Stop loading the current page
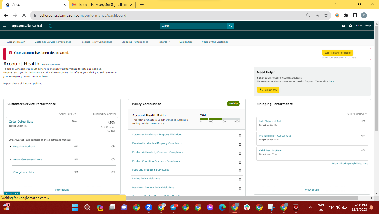The width and height of the screenshot is (379, 214). tap(24, 15)
